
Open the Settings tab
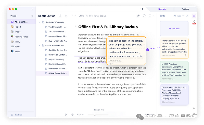185,9
